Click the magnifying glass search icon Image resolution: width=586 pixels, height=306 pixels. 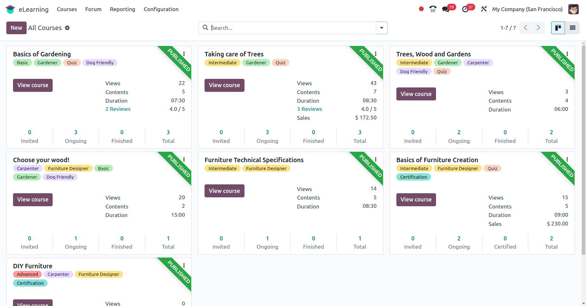click(x=205, y=28)
